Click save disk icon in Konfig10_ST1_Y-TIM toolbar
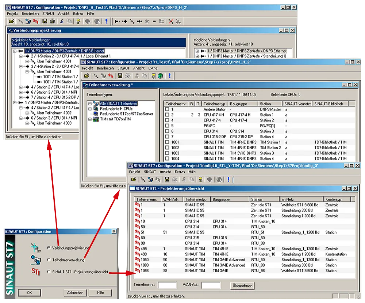 coord(167,179)
